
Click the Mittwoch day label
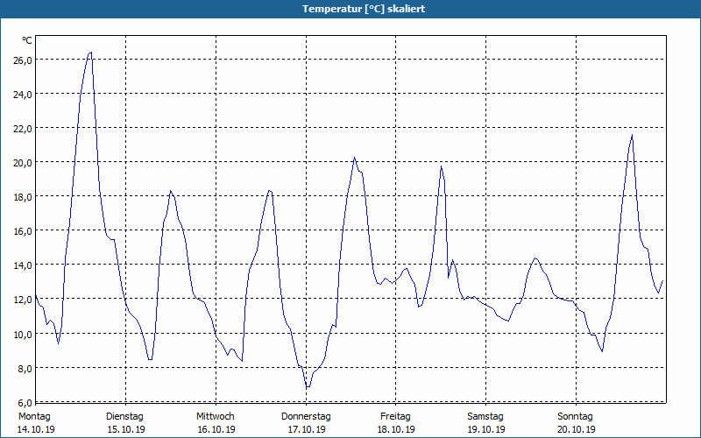click(215, 417)
